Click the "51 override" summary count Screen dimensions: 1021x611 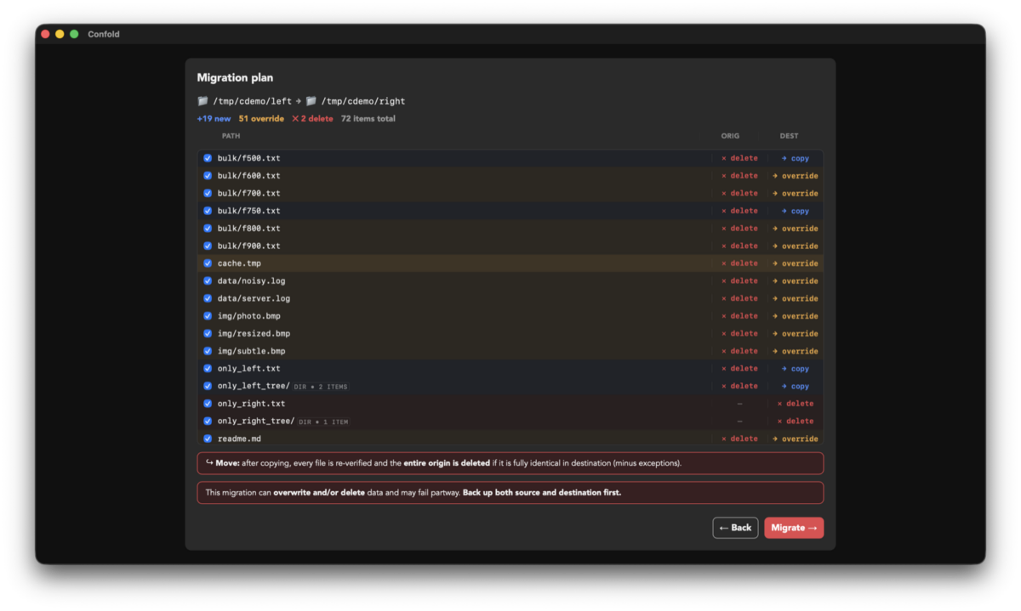pyautogui.click(x=261, y=119)
